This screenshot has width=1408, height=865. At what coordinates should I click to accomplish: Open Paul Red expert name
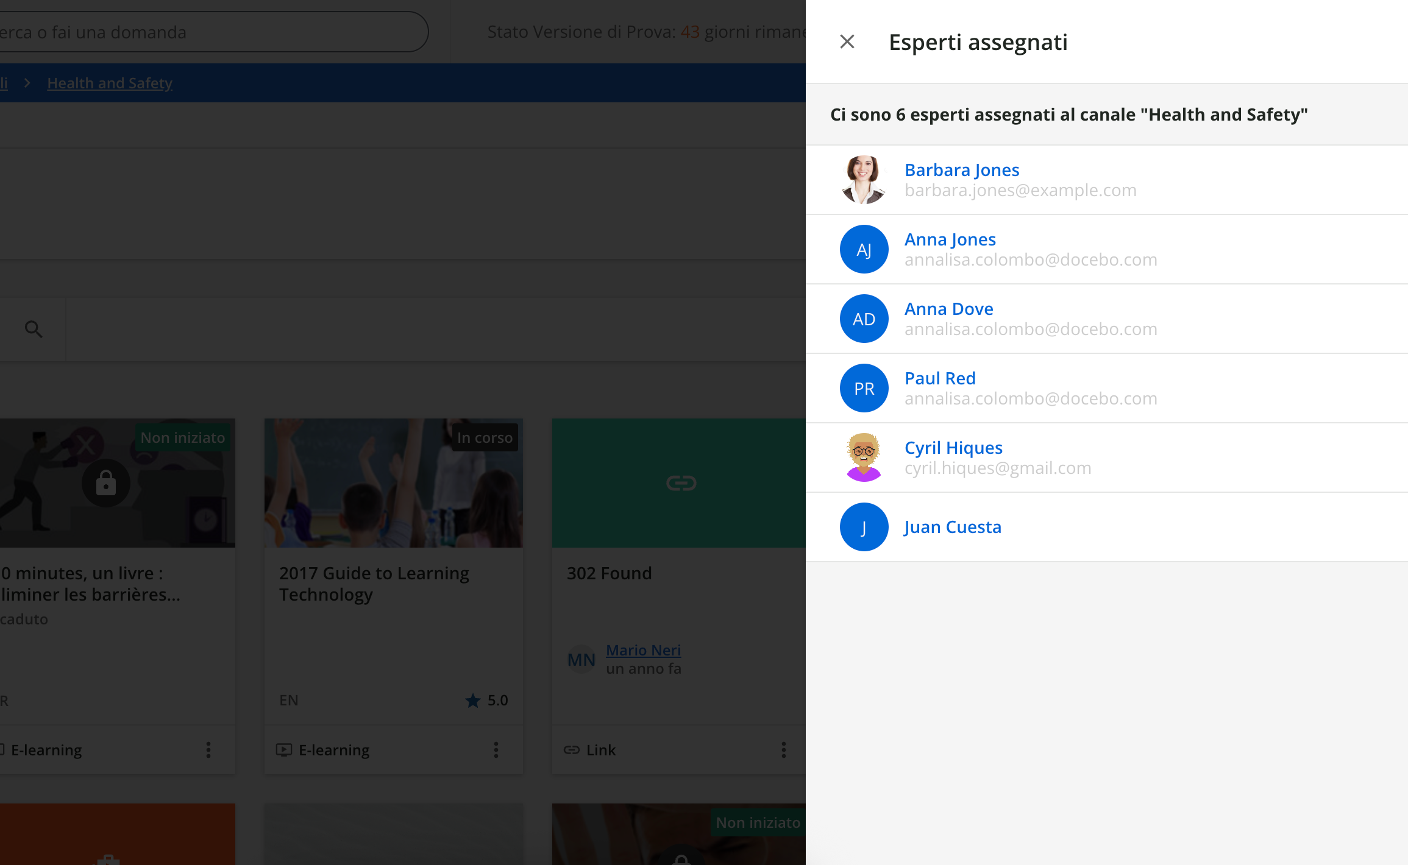pos(939,378)
